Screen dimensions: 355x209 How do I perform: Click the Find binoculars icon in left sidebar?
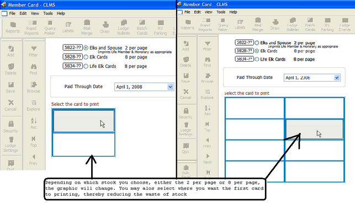(x=33, y=69)
